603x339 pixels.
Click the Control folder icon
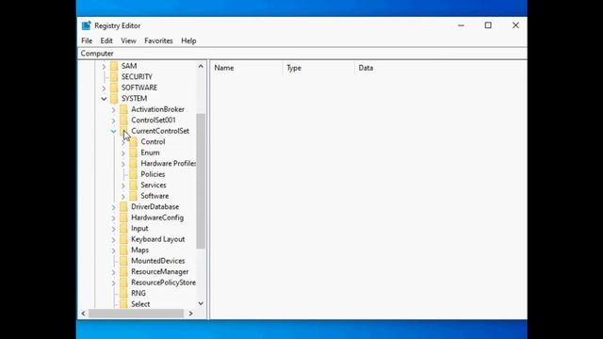pos(133,142)
